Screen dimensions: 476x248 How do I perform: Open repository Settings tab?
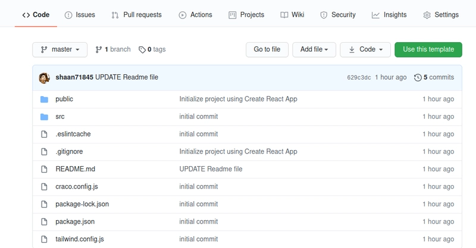tap(441, 15)
